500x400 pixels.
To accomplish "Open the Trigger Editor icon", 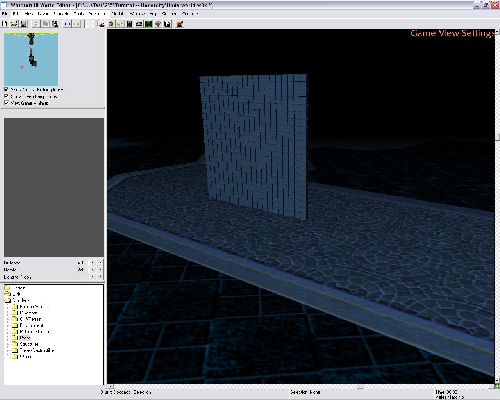I will (x=111, y=24).
